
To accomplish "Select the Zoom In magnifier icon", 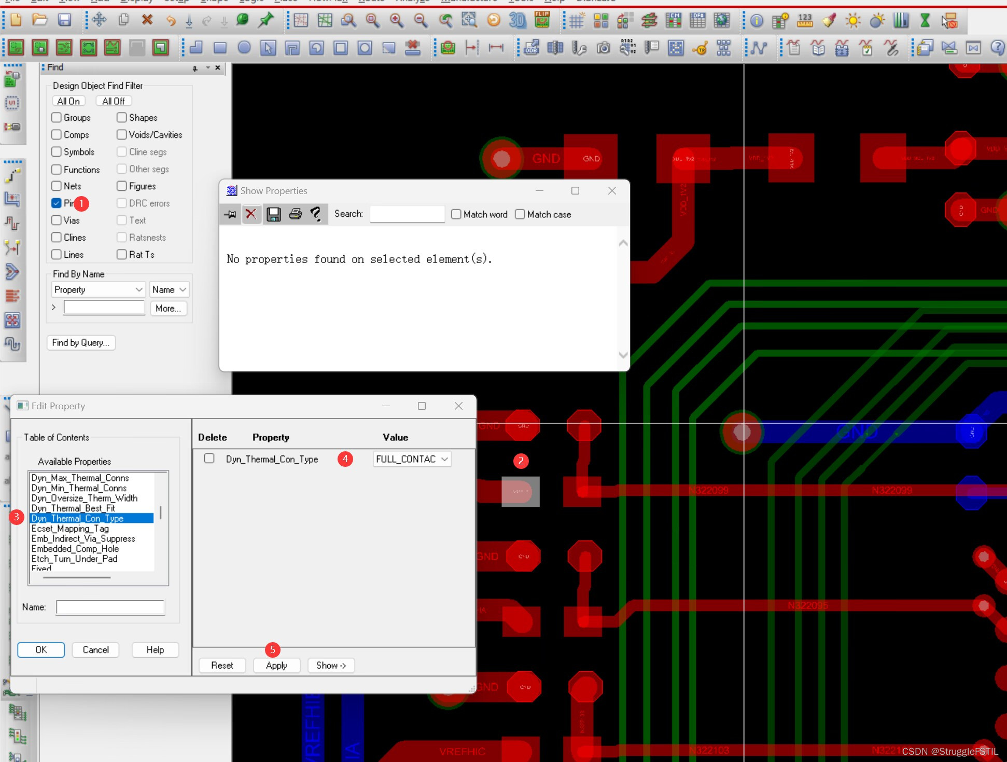I will point(397,20).
